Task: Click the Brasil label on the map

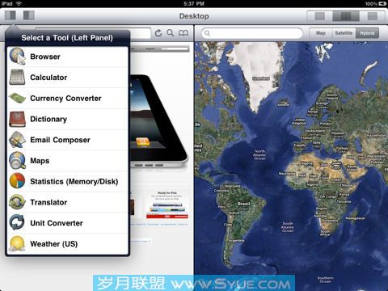Action: [x=243, y=204]
